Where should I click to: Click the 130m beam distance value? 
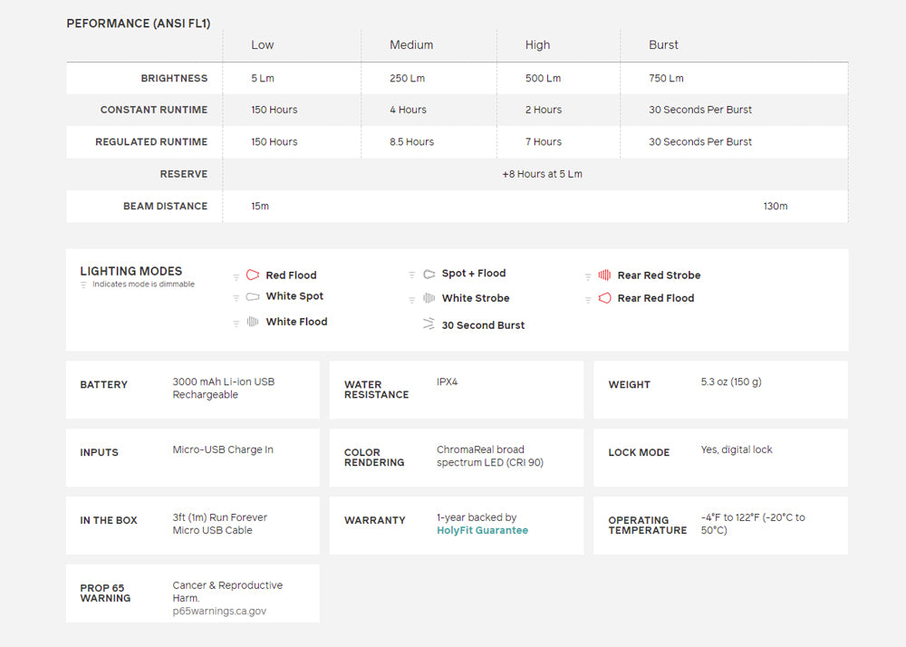(x=775, y=207)
